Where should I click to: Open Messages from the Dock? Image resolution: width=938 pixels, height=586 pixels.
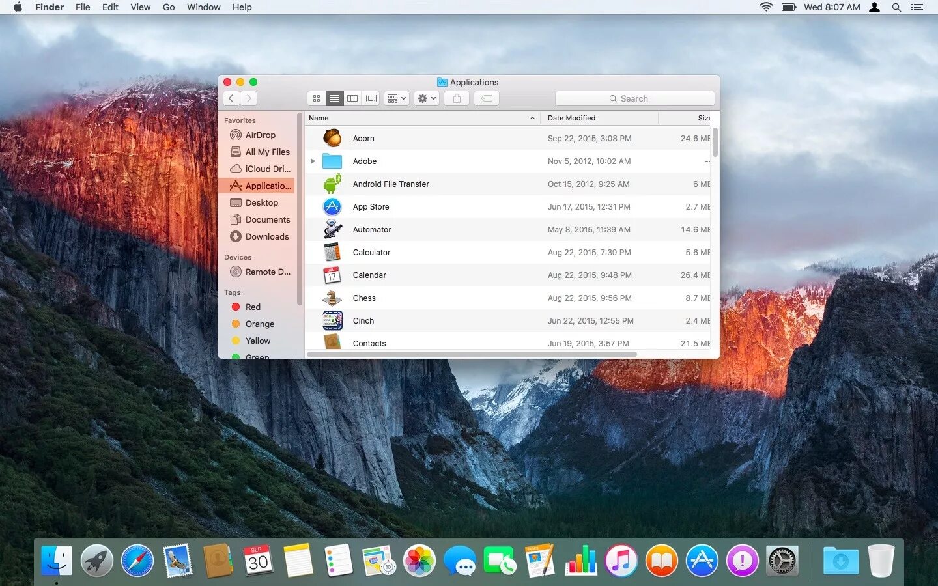tap(460, 561)
